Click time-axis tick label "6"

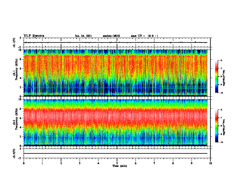click(x=136, y=163)
